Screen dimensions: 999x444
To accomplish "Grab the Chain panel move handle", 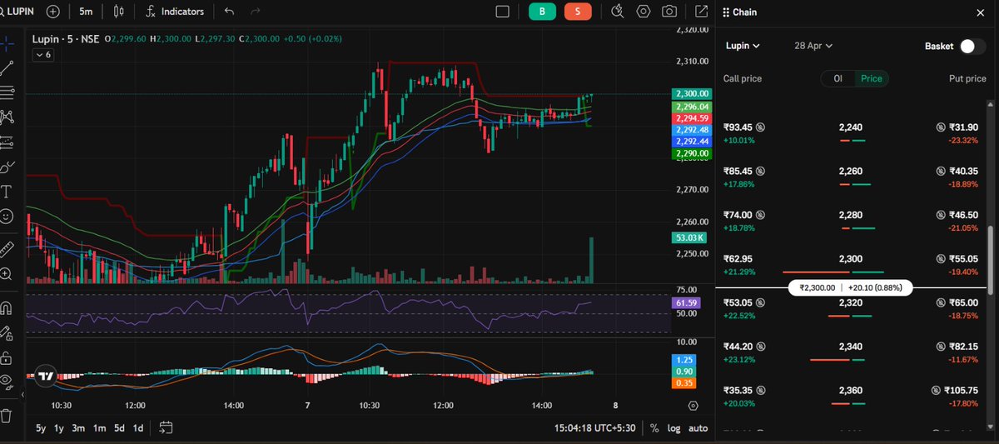I will click(x=726, y=12).
